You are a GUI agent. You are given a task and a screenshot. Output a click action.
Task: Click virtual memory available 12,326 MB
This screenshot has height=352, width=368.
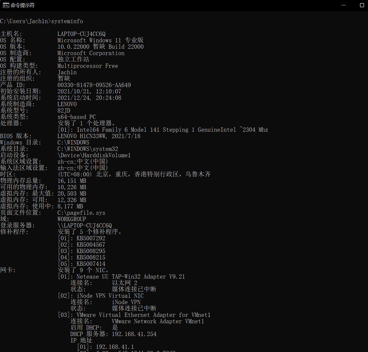click(72, 200)
